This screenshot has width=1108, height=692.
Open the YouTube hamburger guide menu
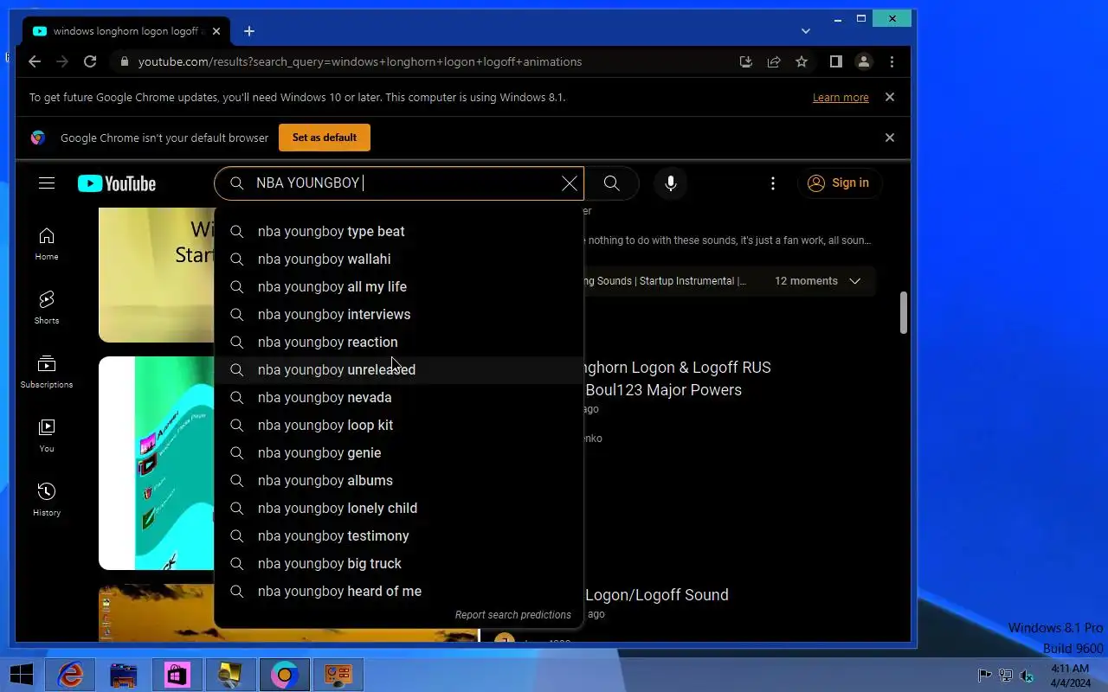pyautogui.click(x=47, y=183)
